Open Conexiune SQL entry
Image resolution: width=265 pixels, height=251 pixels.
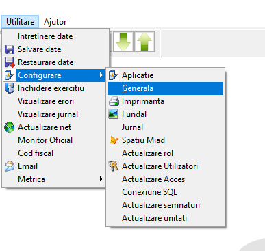point(165,192)
